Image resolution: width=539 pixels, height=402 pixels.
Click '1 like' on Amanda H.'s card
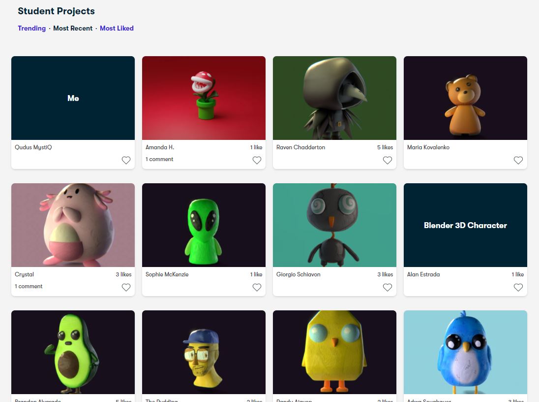[256, 147]
